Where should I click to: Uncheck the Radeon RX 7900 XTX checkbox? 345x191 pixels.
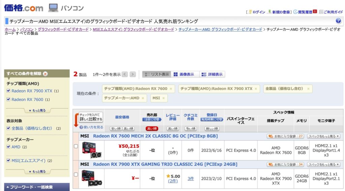coord(8,91)
